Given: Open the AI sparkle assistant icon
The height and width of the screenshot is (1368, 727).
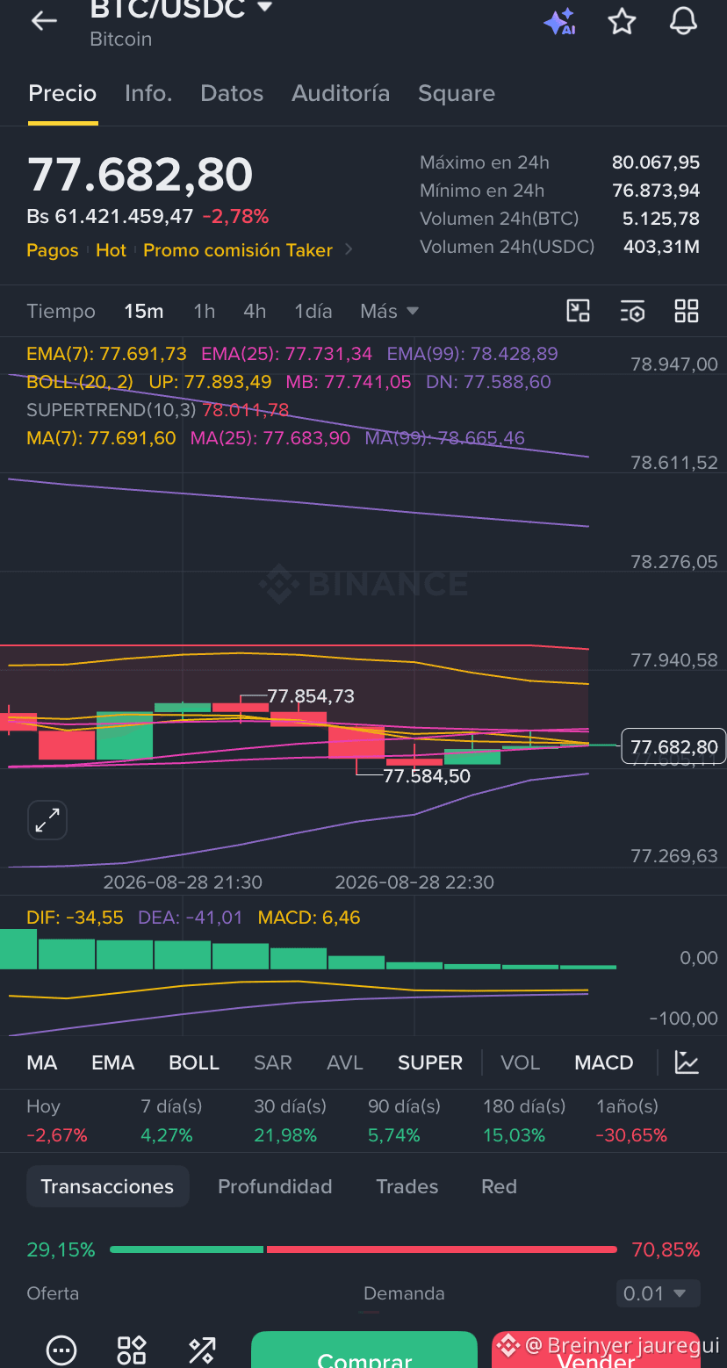Looking at the screenshot, I should click(x=559, y=22).
